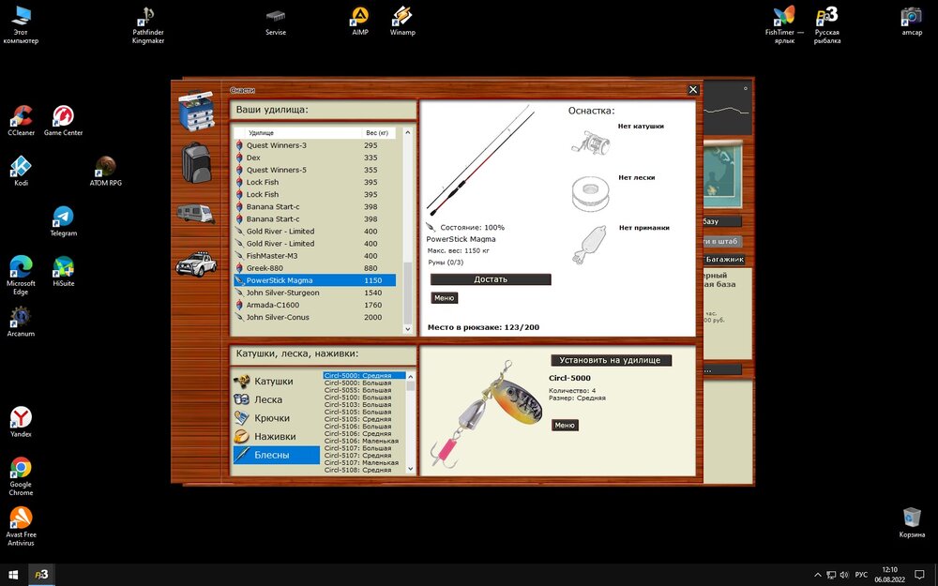Select the Наживки category
This screenshot has height=586, width=938.
tap(274, 436)
